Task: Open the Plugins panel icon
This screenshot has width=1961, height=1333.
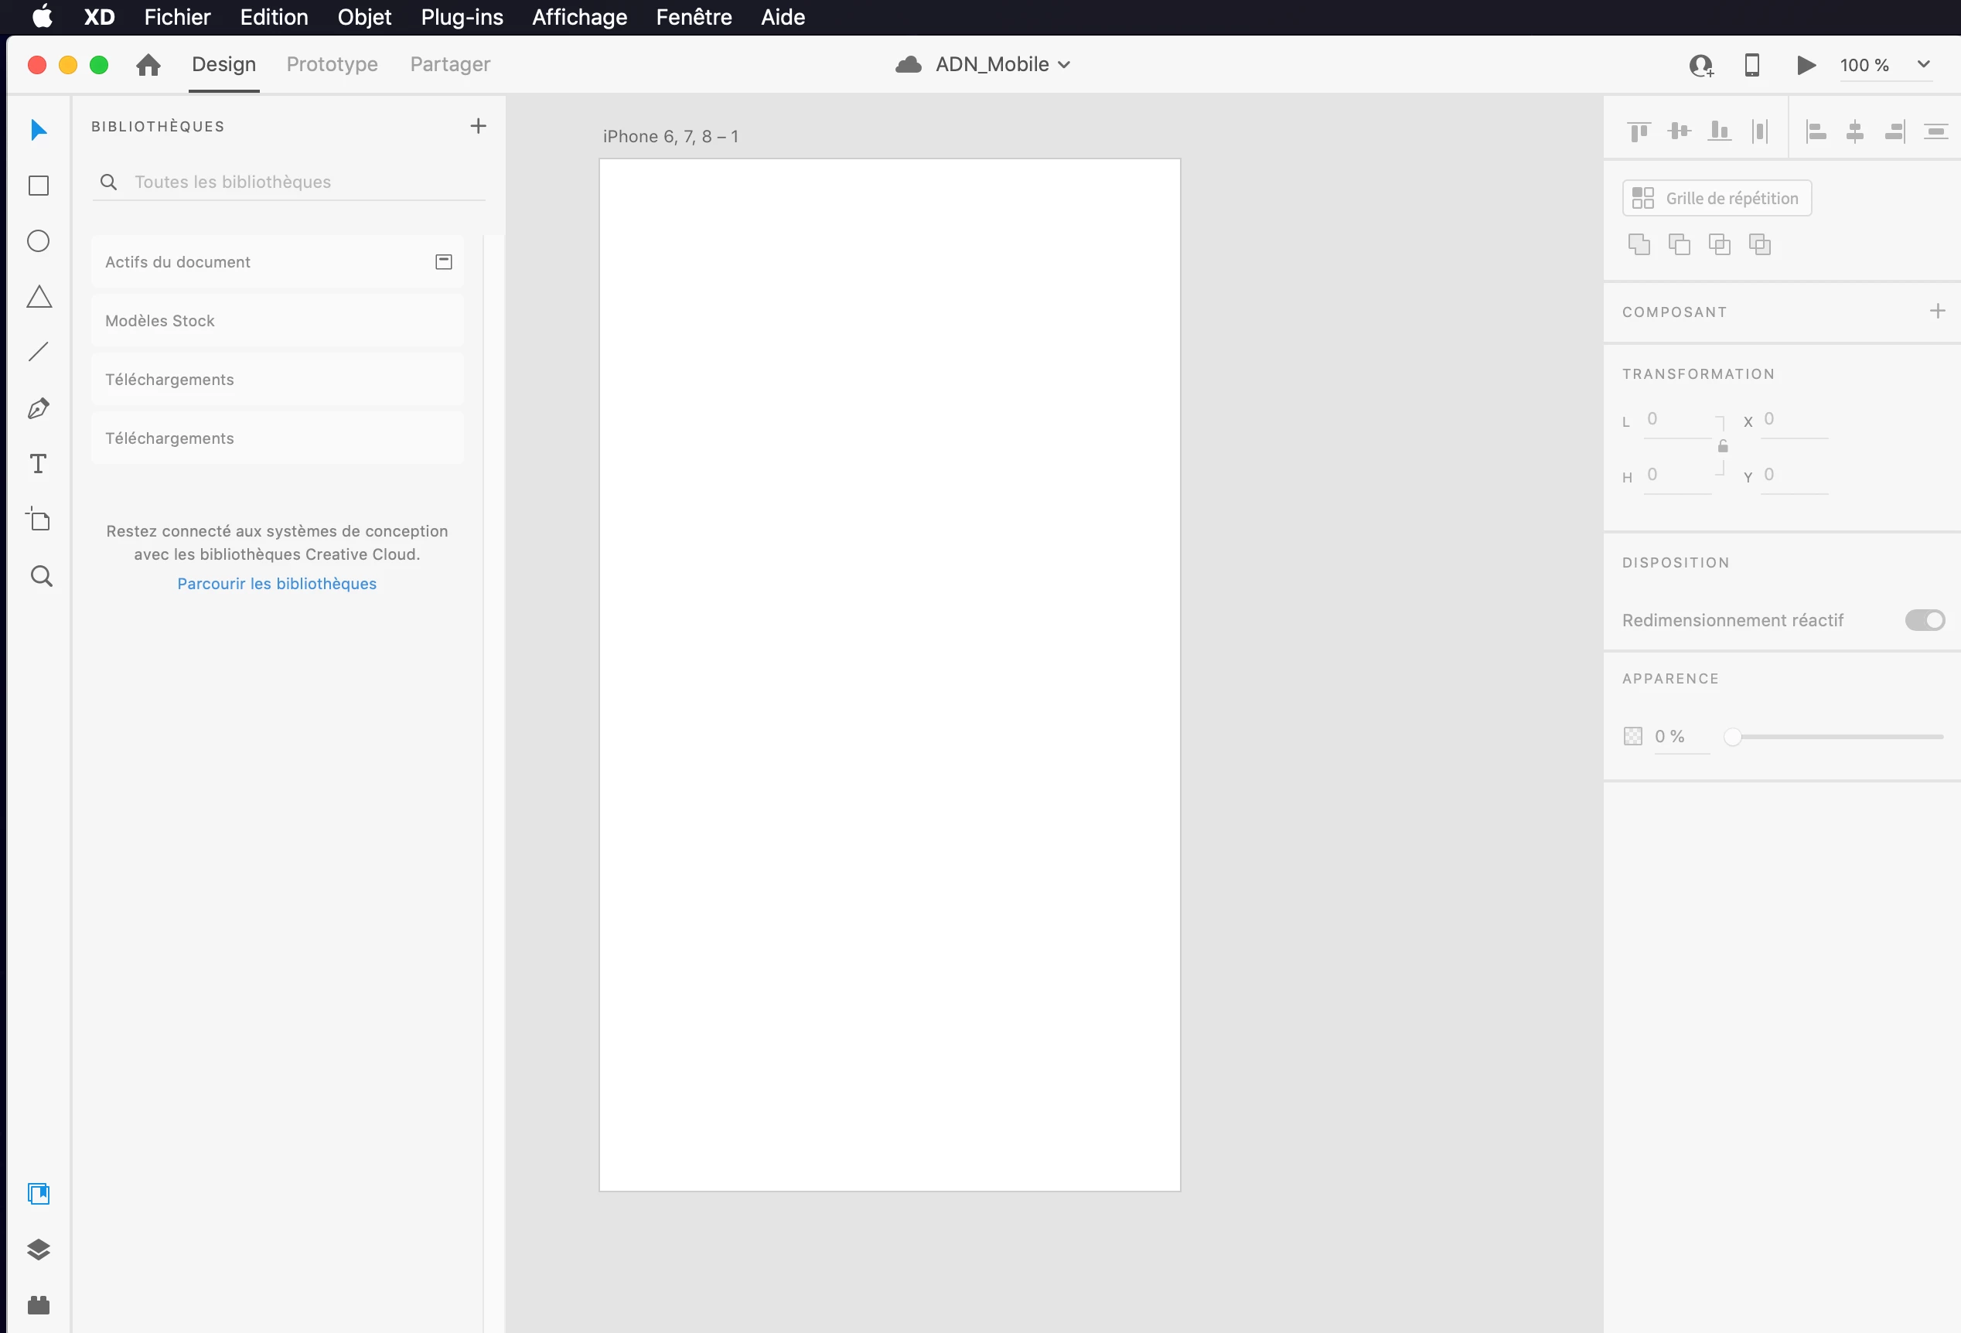Action: click(39, 1305)
